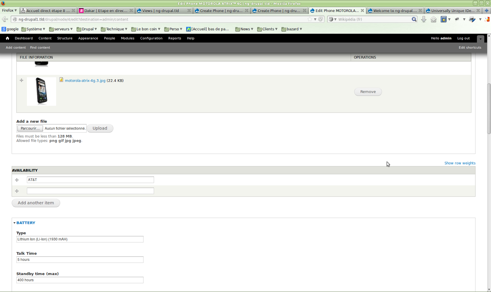This screenshot has width=491, height=292.
Task: Open the Structure admin menu
Action: [65, 38]
